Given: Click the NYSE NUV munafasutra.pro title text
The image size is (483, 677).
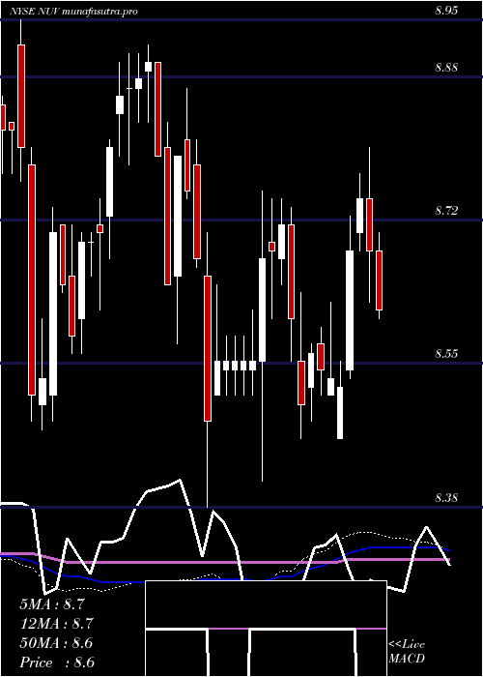Looking at the screenshot, I should point(73,12).
